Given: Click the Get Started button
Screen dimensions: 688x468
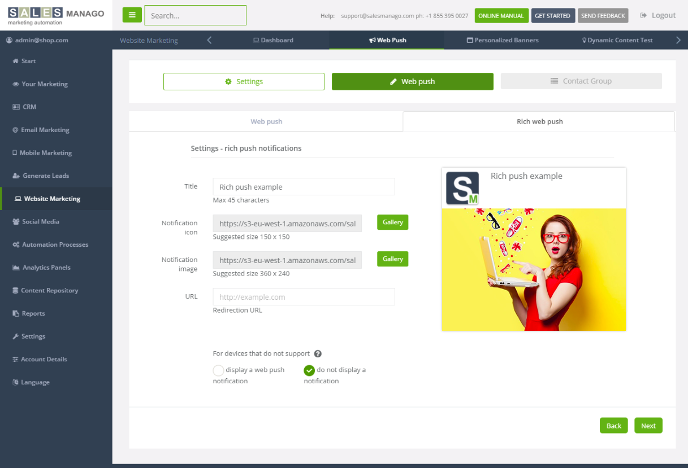Looking at the screenshot, I should pos(553,16).
